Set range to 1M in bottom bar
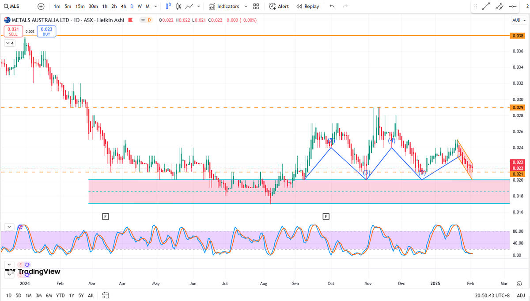 pyautogui.click(x=28, y=295)
